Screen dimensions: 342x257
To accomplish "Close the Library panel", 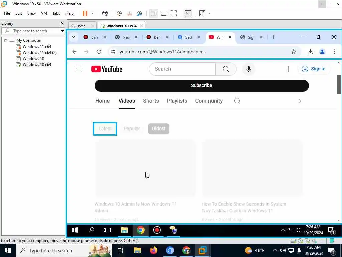I will pyautogui.click(x=62, y=23).
